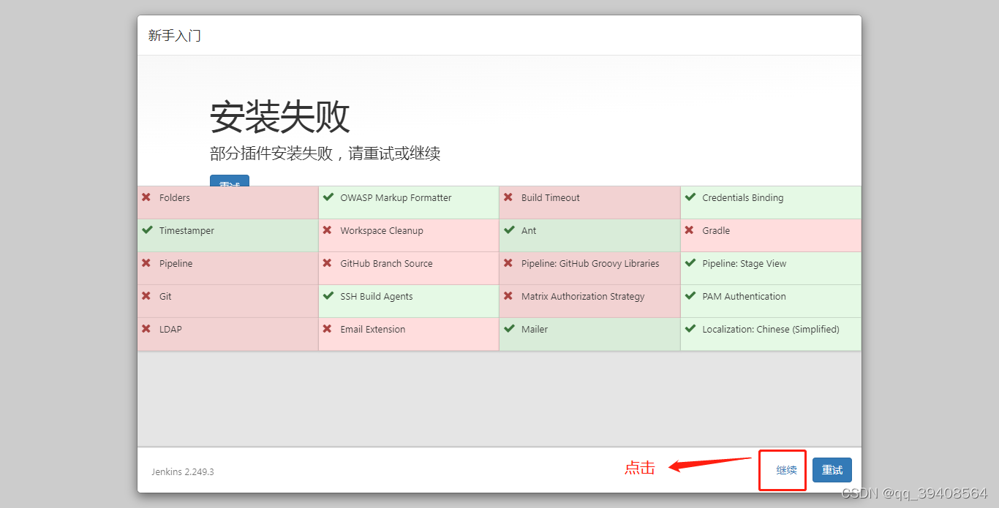Click the Pipeline: GitHub Groovy Libraries text
This screenshot has height=508, width=999.
click(x=590, y=264)
